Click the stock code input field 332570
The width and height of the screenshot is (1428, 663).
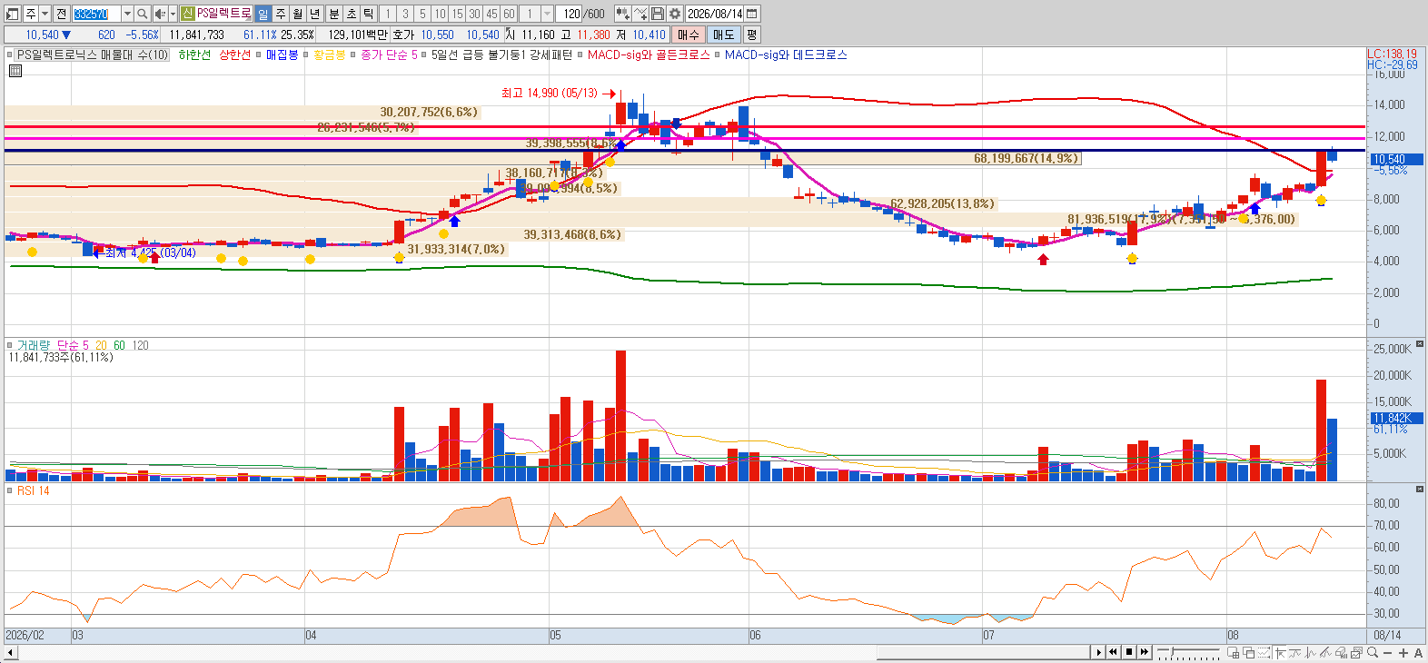[96, 14]
